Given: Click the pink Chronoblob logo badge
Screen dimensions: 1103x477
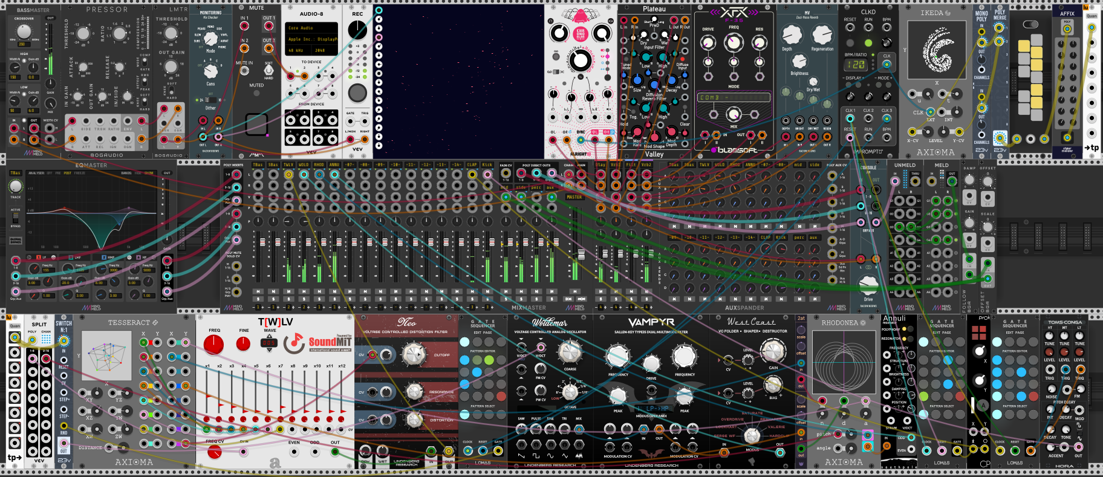Looking at the screenshot, I should click(581, 34).
